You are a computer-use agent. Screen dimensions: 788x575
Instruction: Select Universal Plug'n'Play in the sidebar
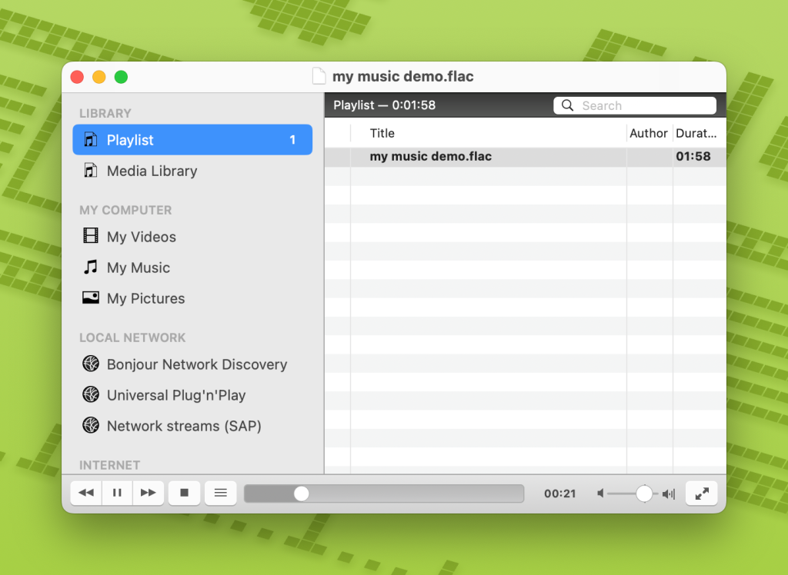tap(175, 395)
